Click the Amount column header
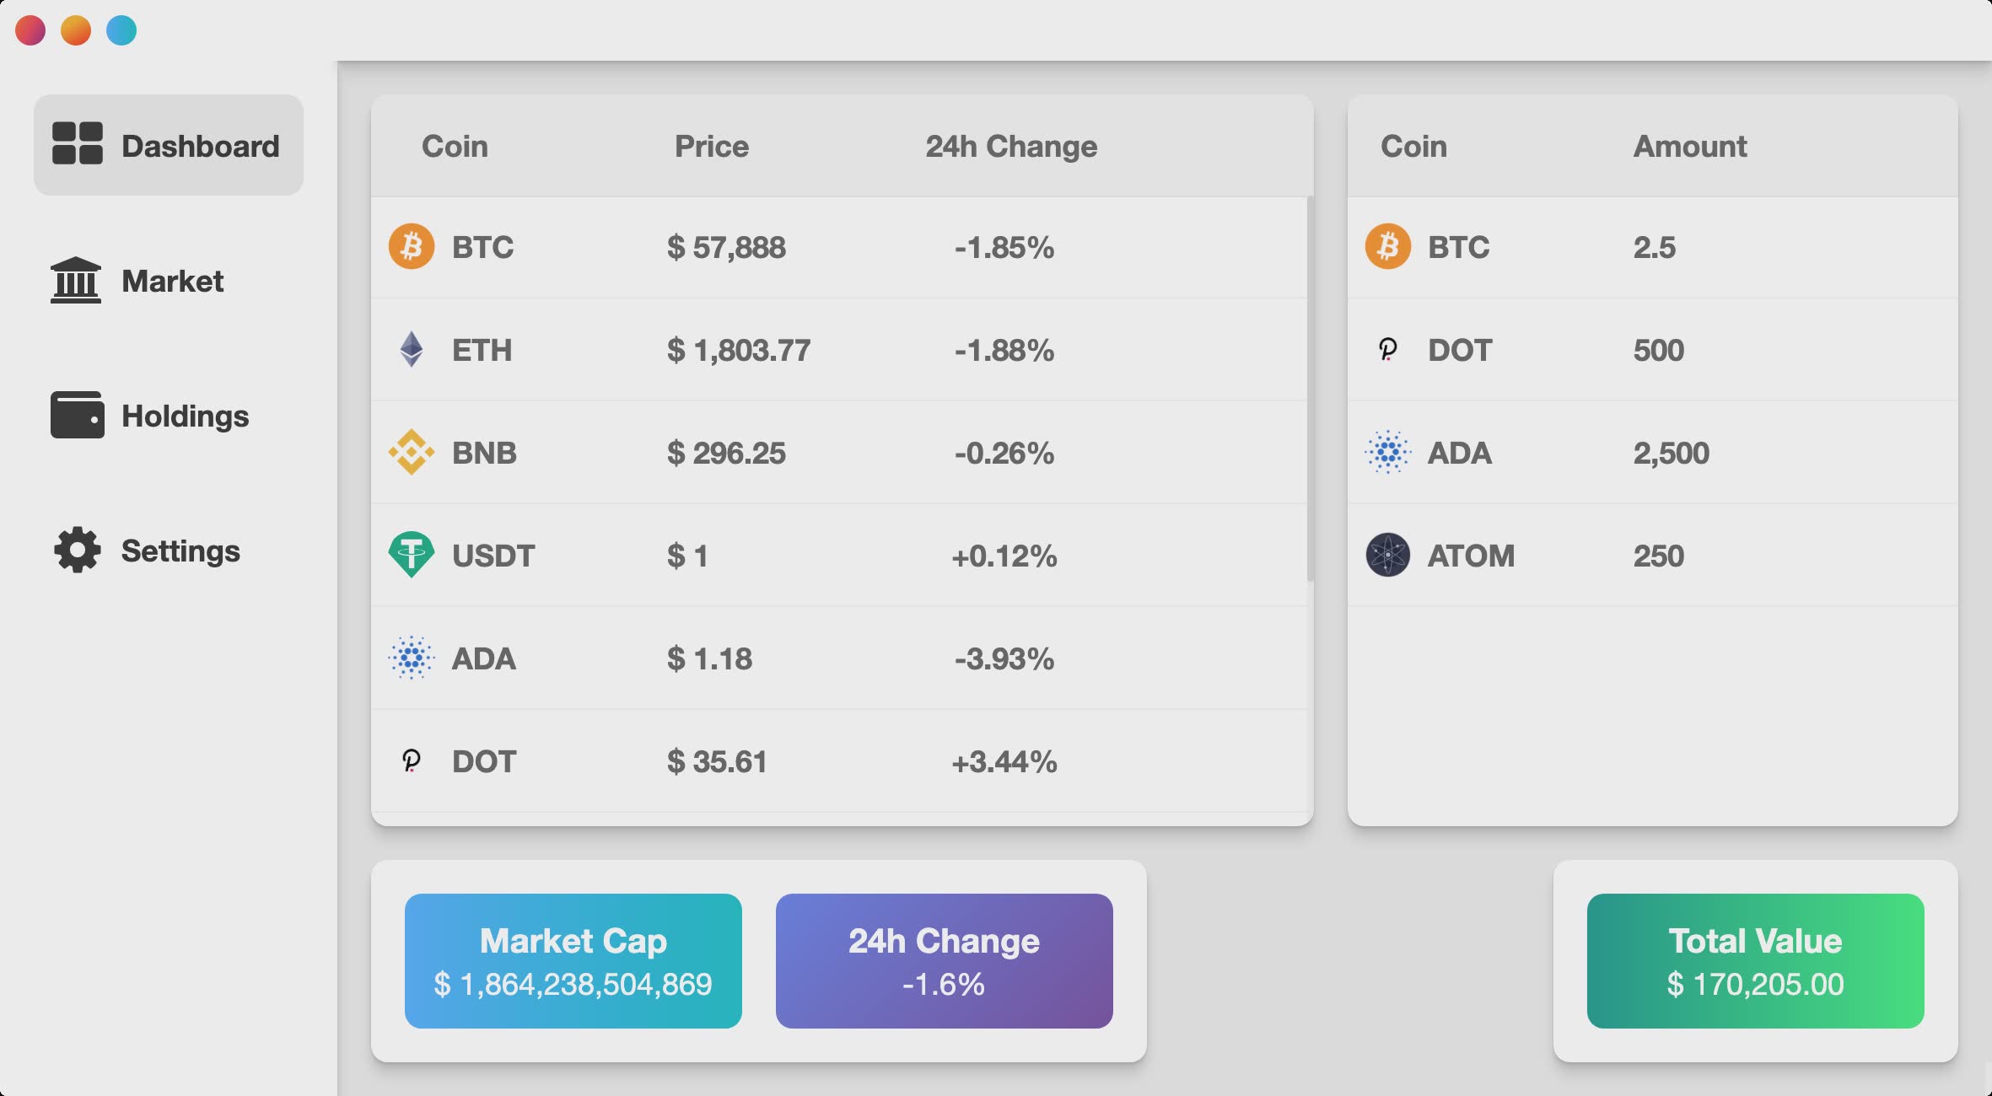1992x1096 pixels. [x=1690, y=146]
